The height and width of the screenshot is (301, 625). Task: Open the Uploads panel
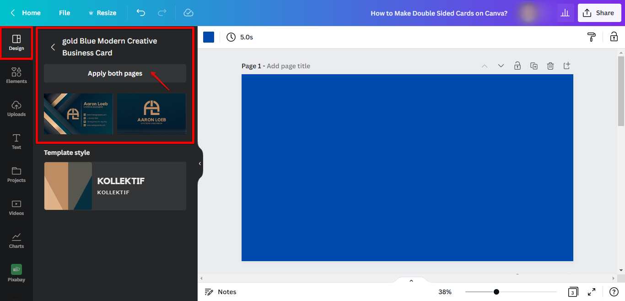click(x=16, y=108)
